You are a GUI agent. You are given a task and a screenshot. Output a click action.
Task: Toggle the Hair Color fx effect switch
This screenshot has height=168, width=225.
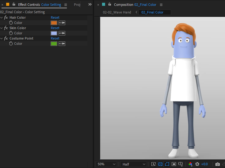coord(6,17)
